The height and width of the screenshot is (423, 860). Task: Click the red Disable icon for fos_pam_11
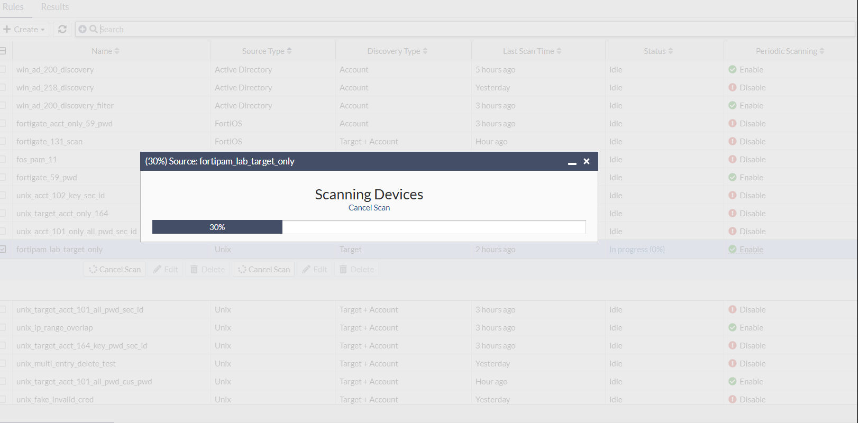[x=733, y=159]
